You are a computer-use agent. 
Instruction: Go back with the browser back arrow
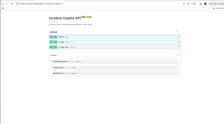[3, 4]
